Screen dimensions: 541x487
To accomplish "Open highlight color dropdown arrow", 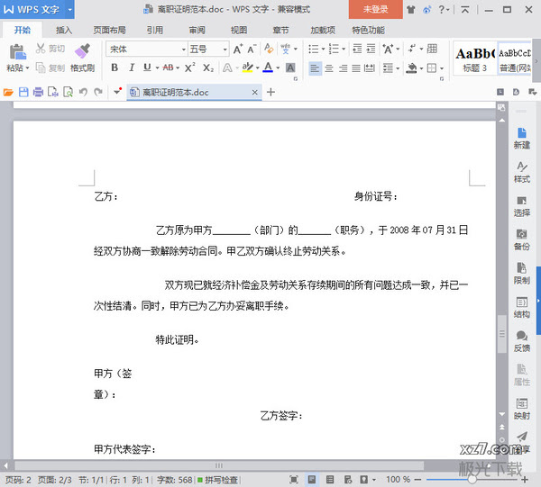I will click(x=257, y=68).
